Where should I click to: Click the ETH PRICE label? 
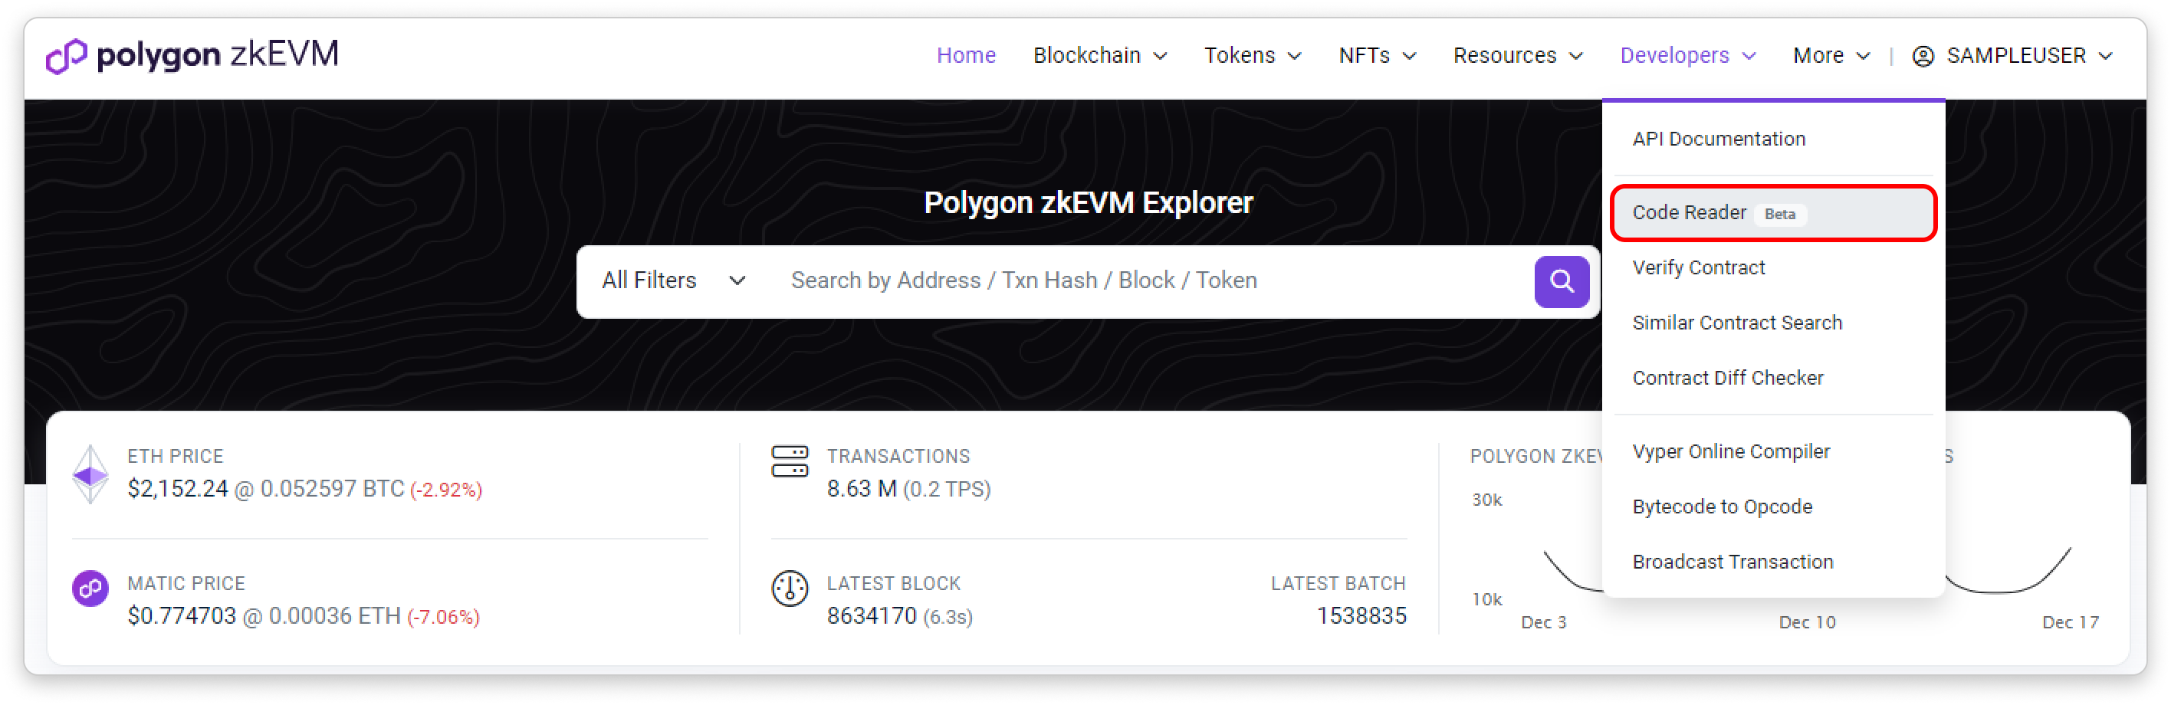coord(175,457)
